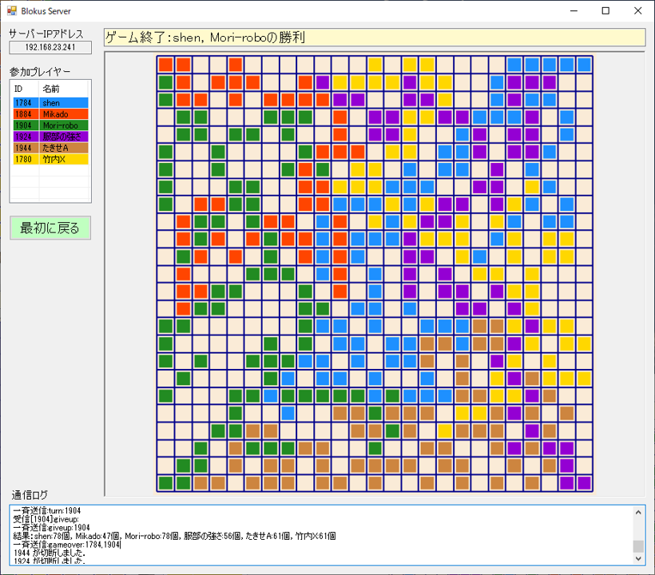655x575 pixels.
Task: Click the blue tile in board's top-right corner
Action: pos(584,65)
